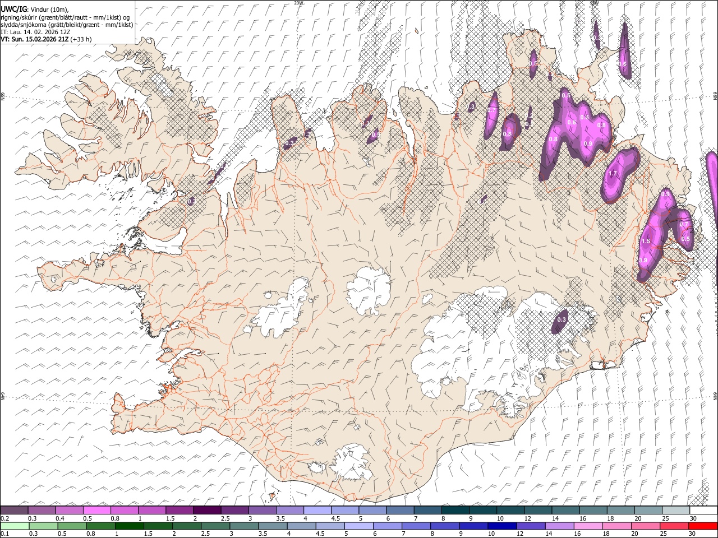
Task: Select the pale grey 25–30 snow legend swatch
Action: (x=676, y=511)
